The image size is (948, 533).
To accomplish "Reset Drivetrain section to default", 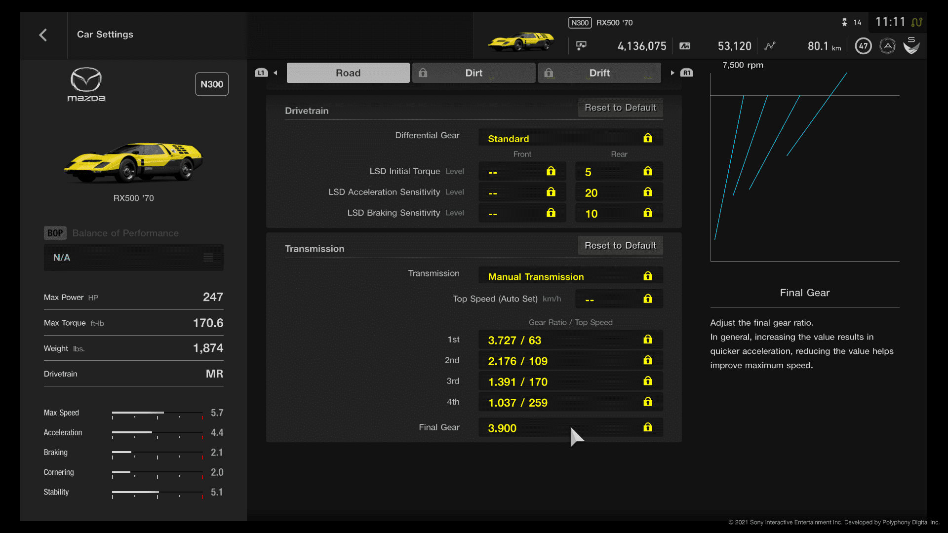I will pos(621,108).
